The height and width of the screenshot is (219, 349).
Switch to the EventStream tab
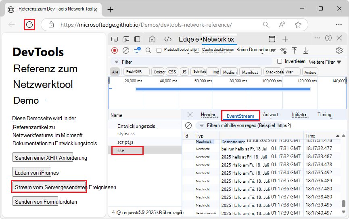coord(240,116)
